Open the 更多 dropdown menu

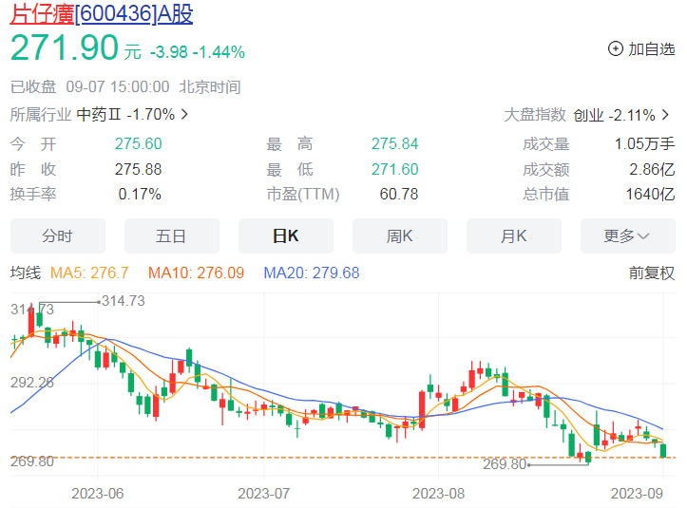(x=628, y=235)
